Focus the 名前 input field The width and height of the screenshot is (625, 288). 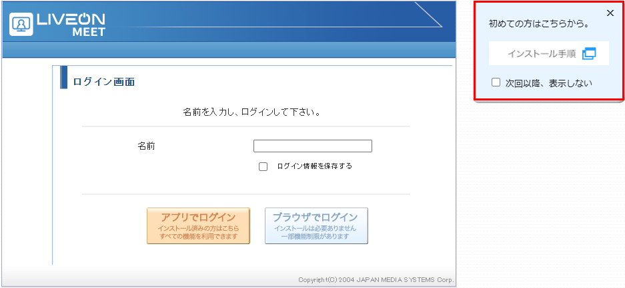point(312,146)
